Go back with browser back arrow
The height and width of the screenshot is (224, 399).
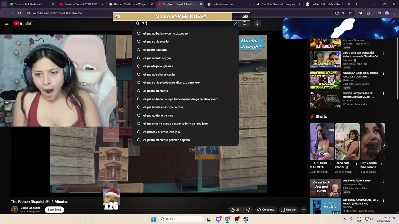click(4, 13)
